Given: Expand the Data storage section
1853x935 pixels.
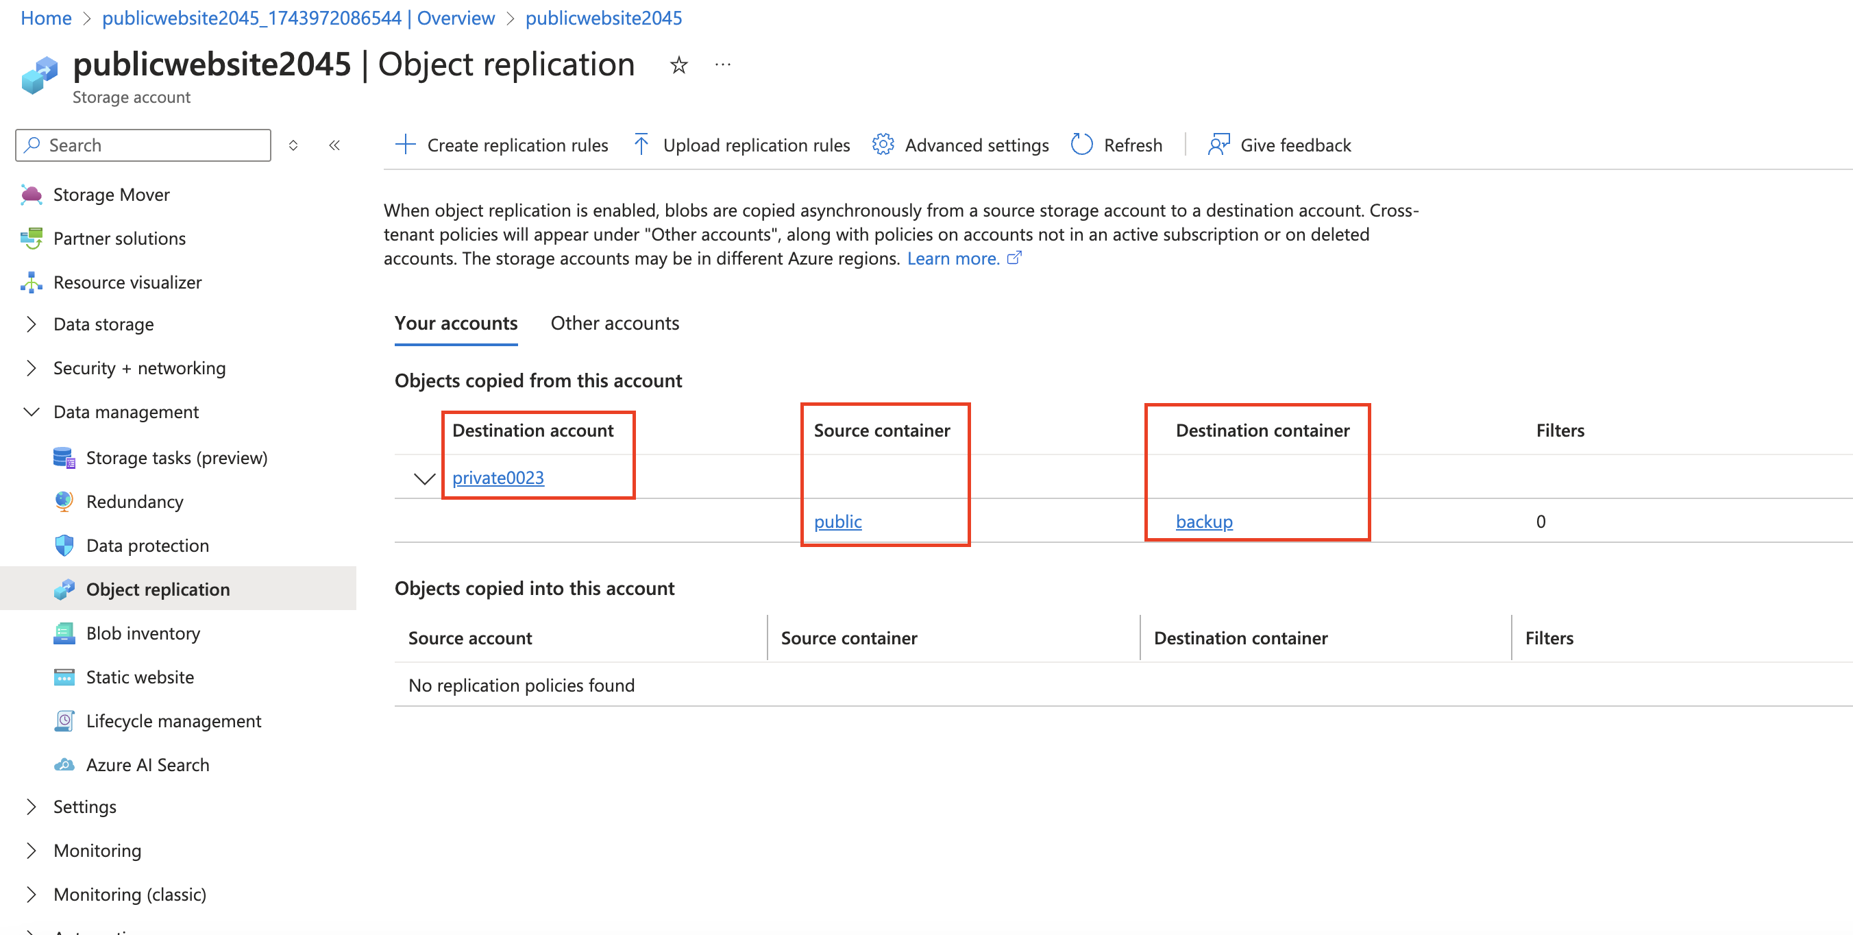Looking at the screenshot, I should 32,325.
